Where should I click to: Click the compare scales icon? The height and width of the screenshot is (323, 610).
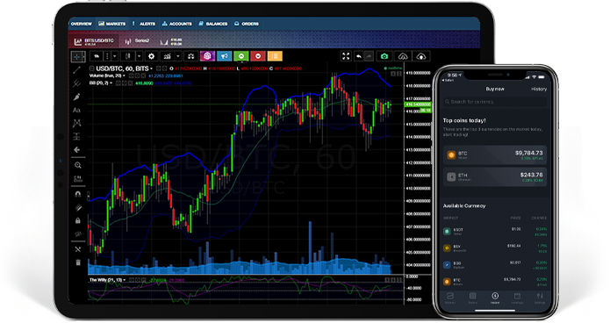click(x=190, y=56)
